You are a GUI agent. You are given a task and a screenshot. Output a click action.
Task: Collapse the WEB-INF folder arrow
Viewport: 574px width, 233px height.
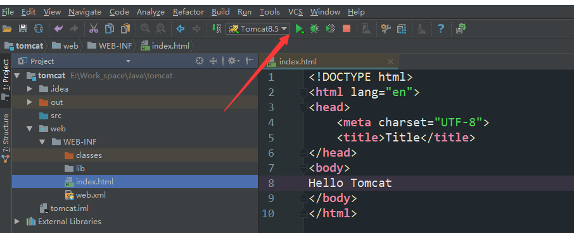click(x=42, y=142)
